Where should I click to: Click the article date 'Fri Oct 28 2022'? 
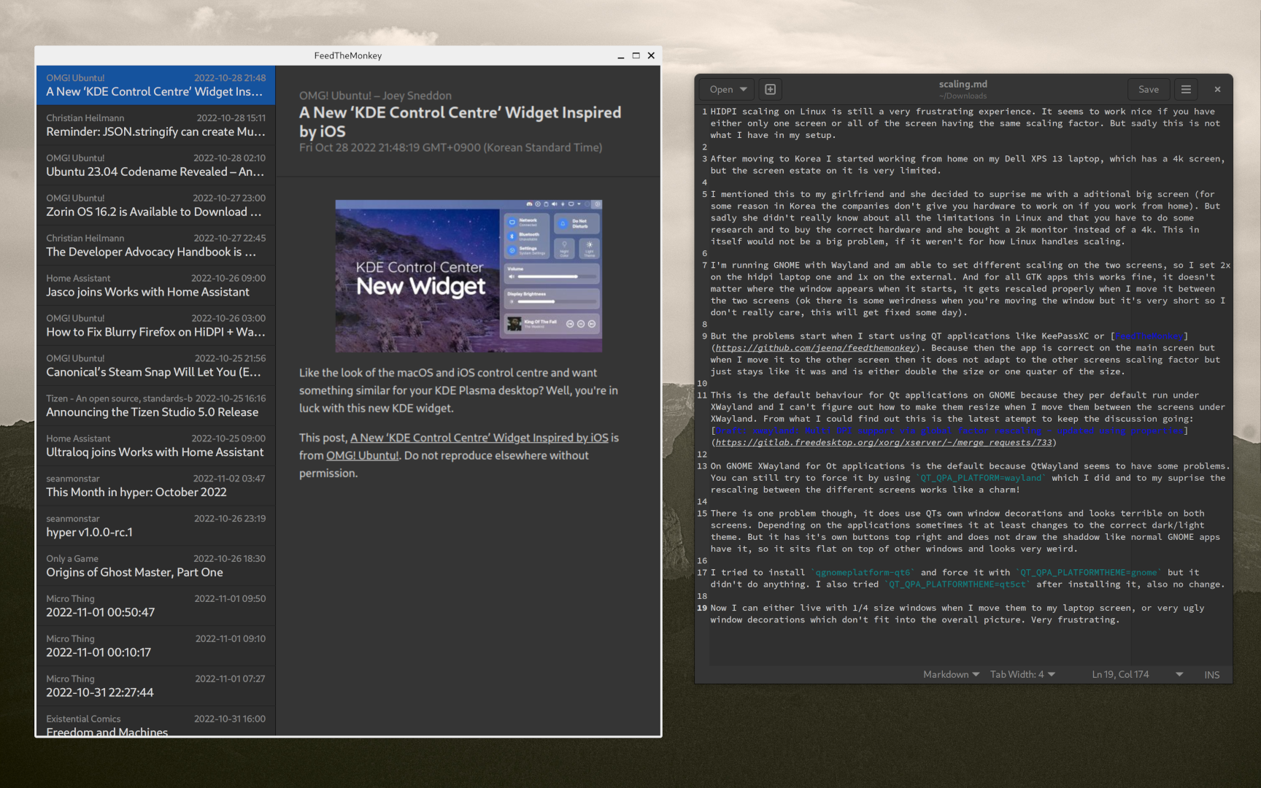(450, 147)
